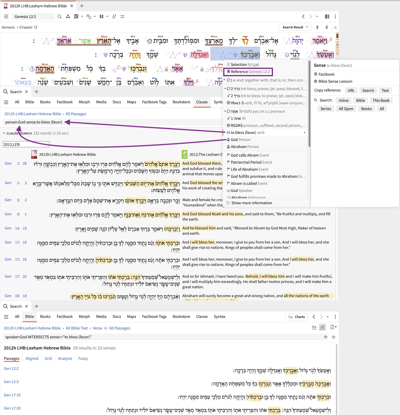Collapse the Clause Search results section

tap(4, 133)
